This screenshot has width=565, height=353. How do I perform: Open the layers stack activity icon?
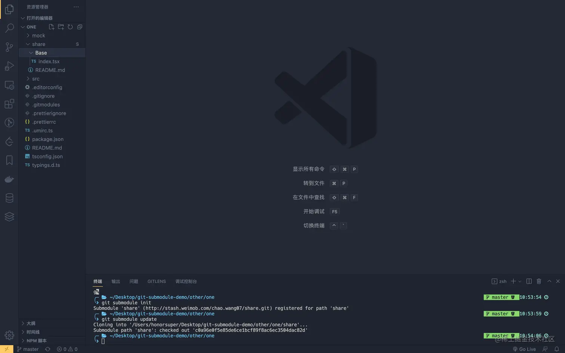pos(9,217)
